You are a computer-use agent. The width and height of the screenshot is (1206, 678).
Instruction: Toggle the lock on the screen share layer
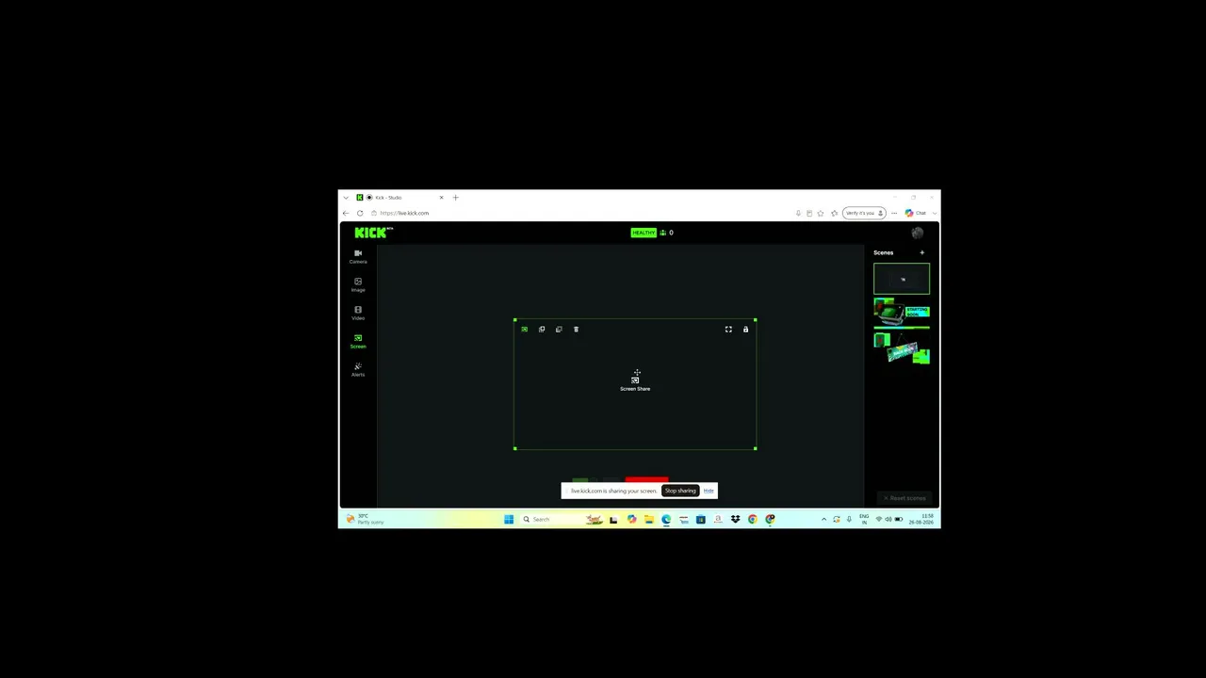click(745, 330)
